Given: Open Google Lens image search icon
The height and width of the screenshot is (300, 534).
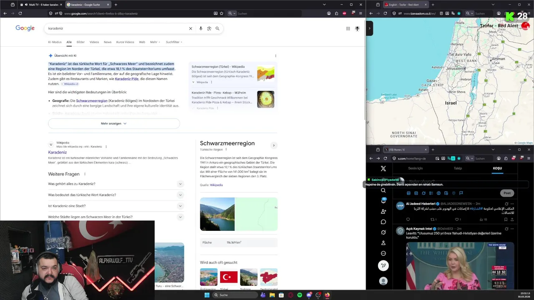Looking at the screenshot, I should coord(209,28).
